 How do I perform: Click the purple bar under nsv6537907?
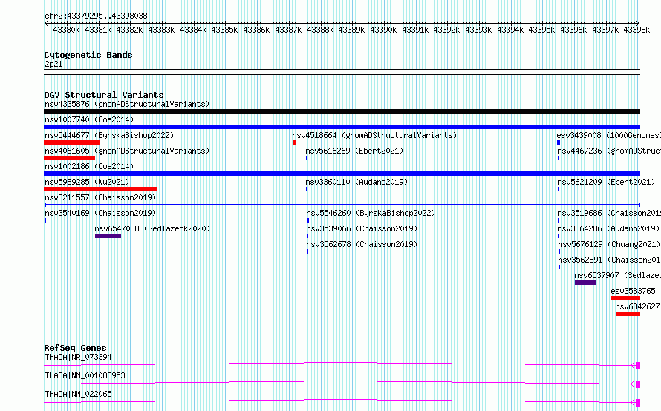(x=585, y=283)
